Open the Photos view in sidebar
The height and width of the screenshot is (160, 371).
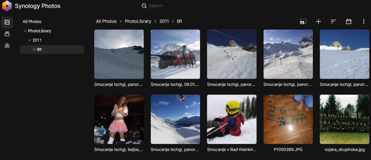coord(7,22)
